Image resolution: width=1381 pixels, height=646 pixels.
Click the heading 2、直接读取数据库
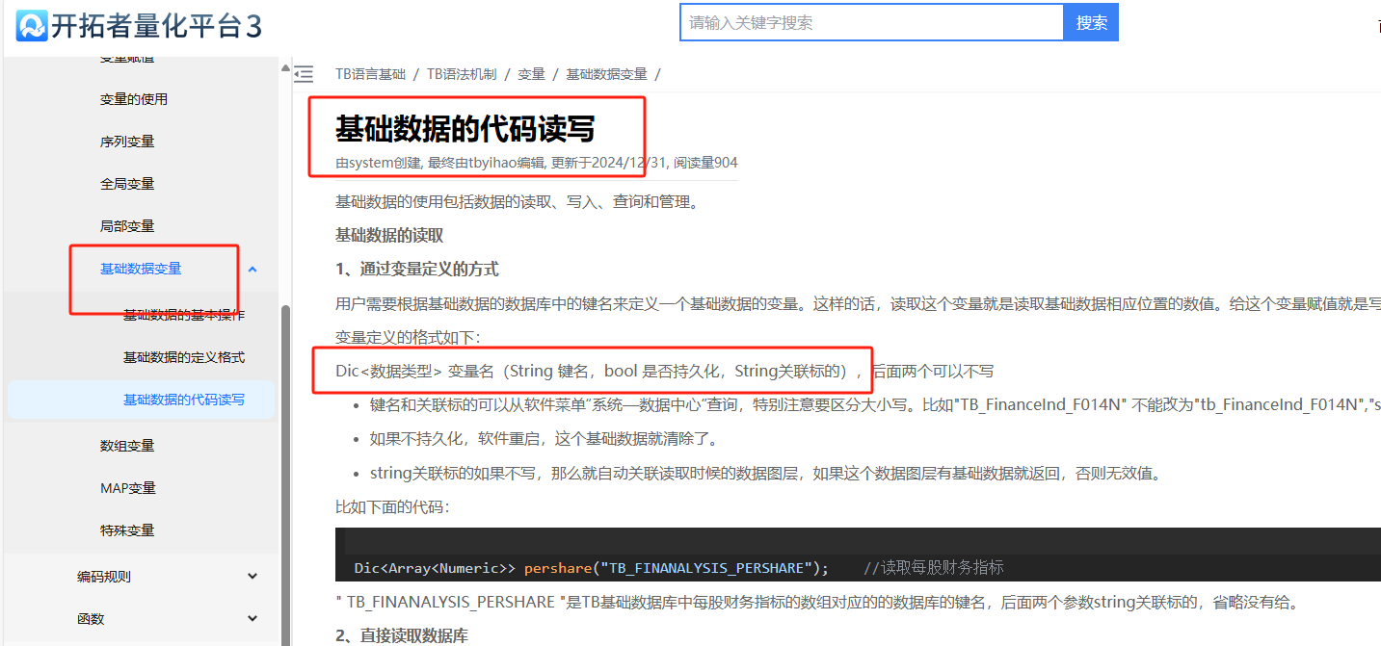click(x=402, y=634)
